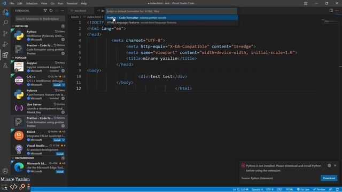The height and width of the screenshot is (192, 342).
Task: Click the Microsoft Edge Tools extension logo
Action: (x=19, y=167)
